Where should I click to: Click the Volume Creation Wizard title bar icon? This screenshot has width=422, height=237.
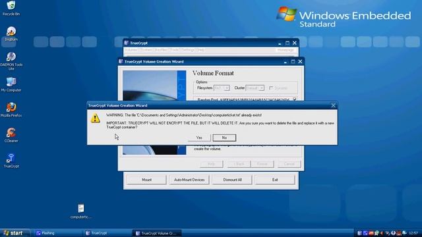(121, 61)
